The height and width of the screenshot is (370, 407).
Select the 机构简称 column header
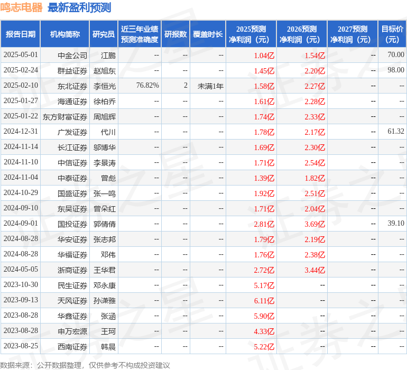tap(65, 34)
